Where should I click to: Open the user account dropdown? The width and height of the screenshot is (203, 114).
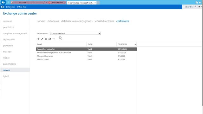click(x=190, y=7)
